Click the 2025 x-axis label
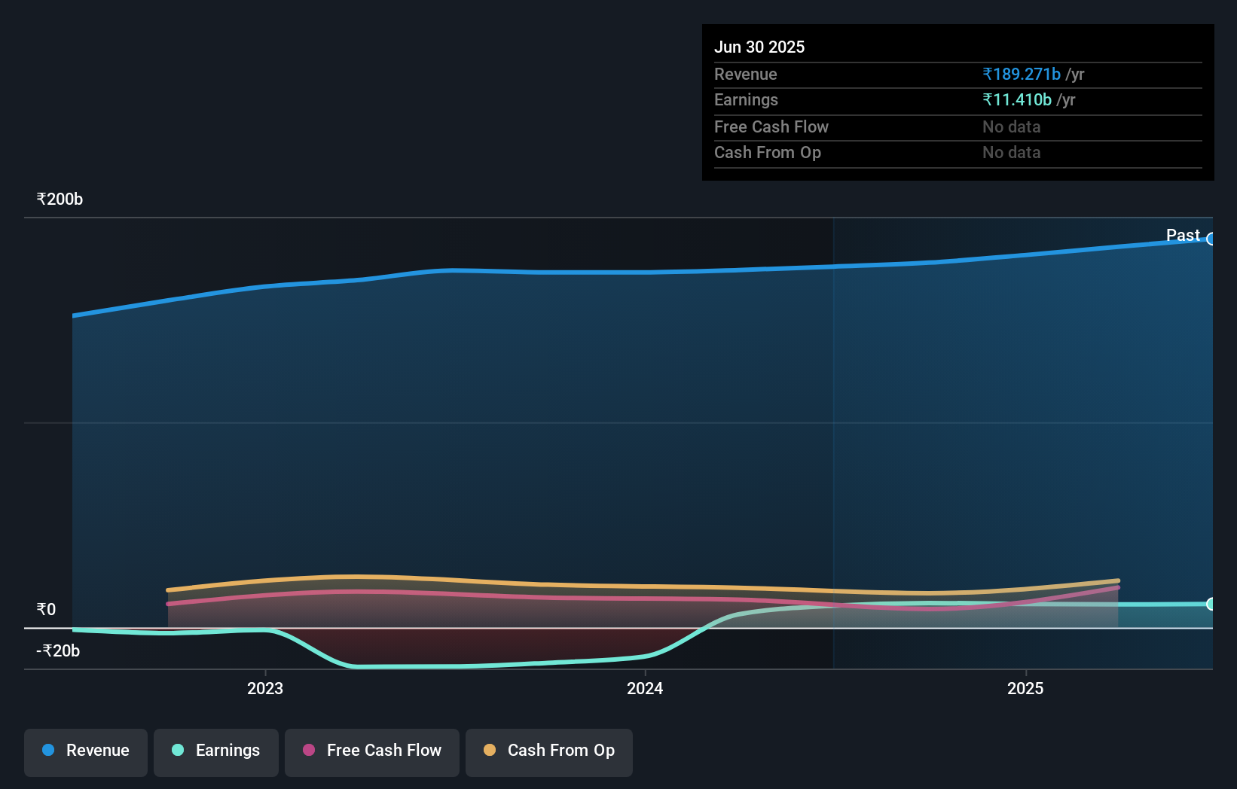 tap(1025, 688)
